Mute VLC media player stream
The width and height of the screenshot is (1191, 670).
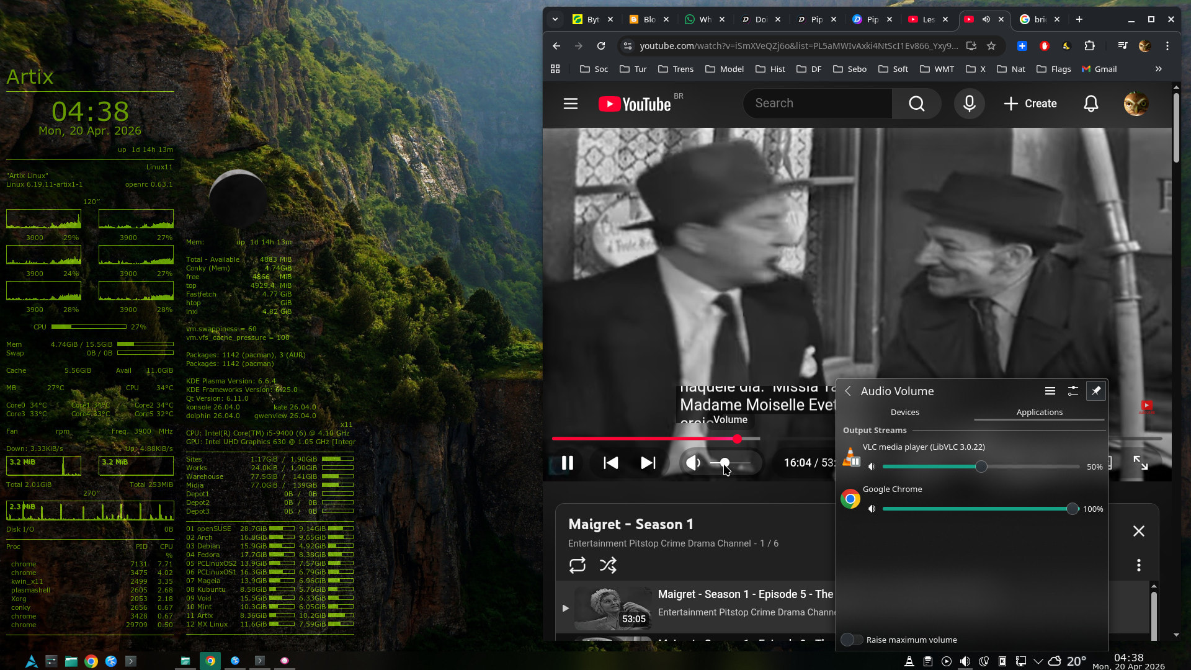coord(872,467)
